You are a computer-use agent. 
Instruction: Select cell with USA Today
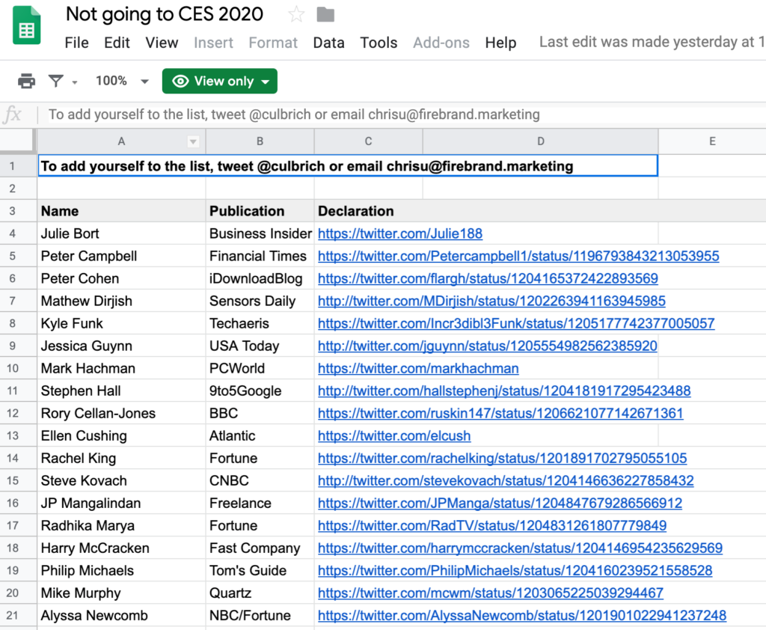tap(260, 346)
